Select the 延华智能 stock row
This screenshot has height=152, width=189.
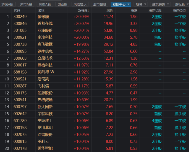pos(94,148)
